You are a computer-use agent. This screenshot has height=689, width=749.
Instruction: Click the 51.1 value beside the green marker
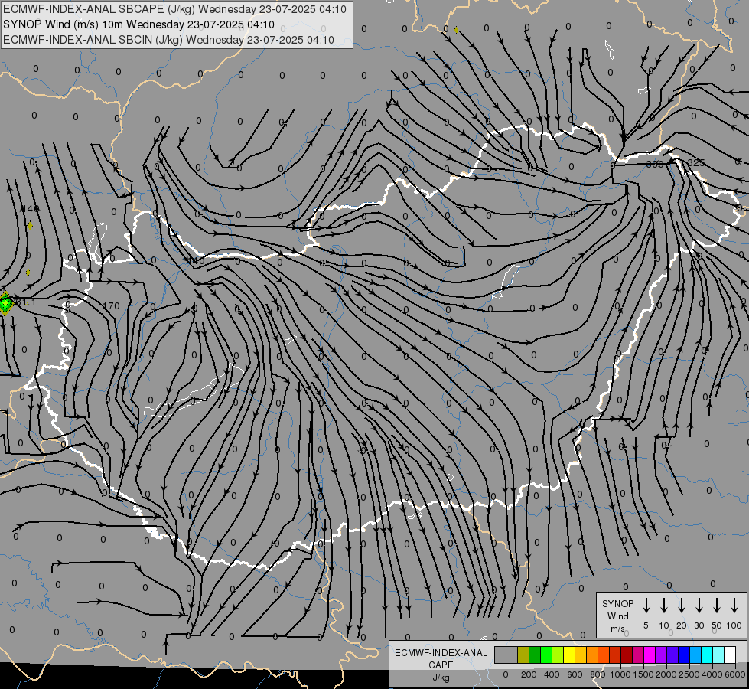(x=25, y=302)
